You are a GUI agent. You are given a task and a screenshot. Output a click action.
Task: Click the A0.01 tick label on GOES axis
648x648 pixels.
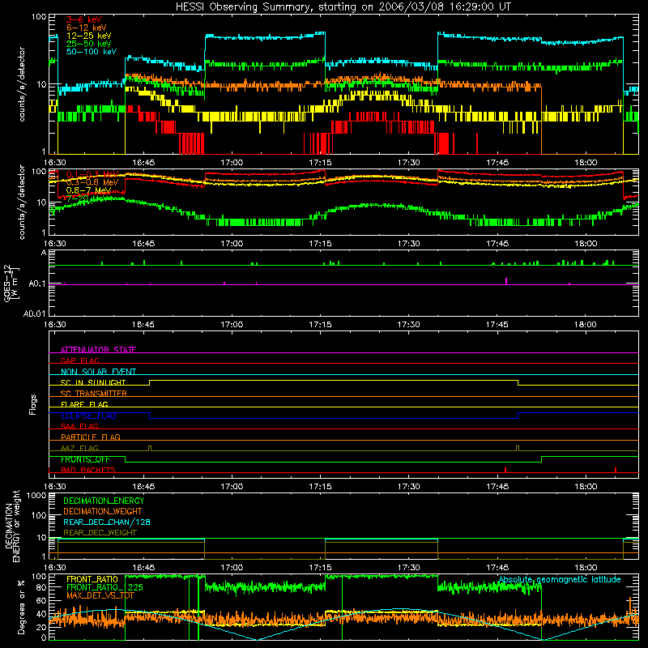[x=35, y=313]
